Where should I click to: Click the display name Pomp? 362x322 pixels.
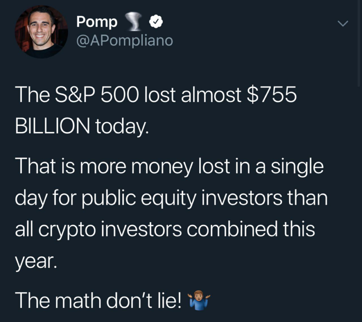(97, 22)
